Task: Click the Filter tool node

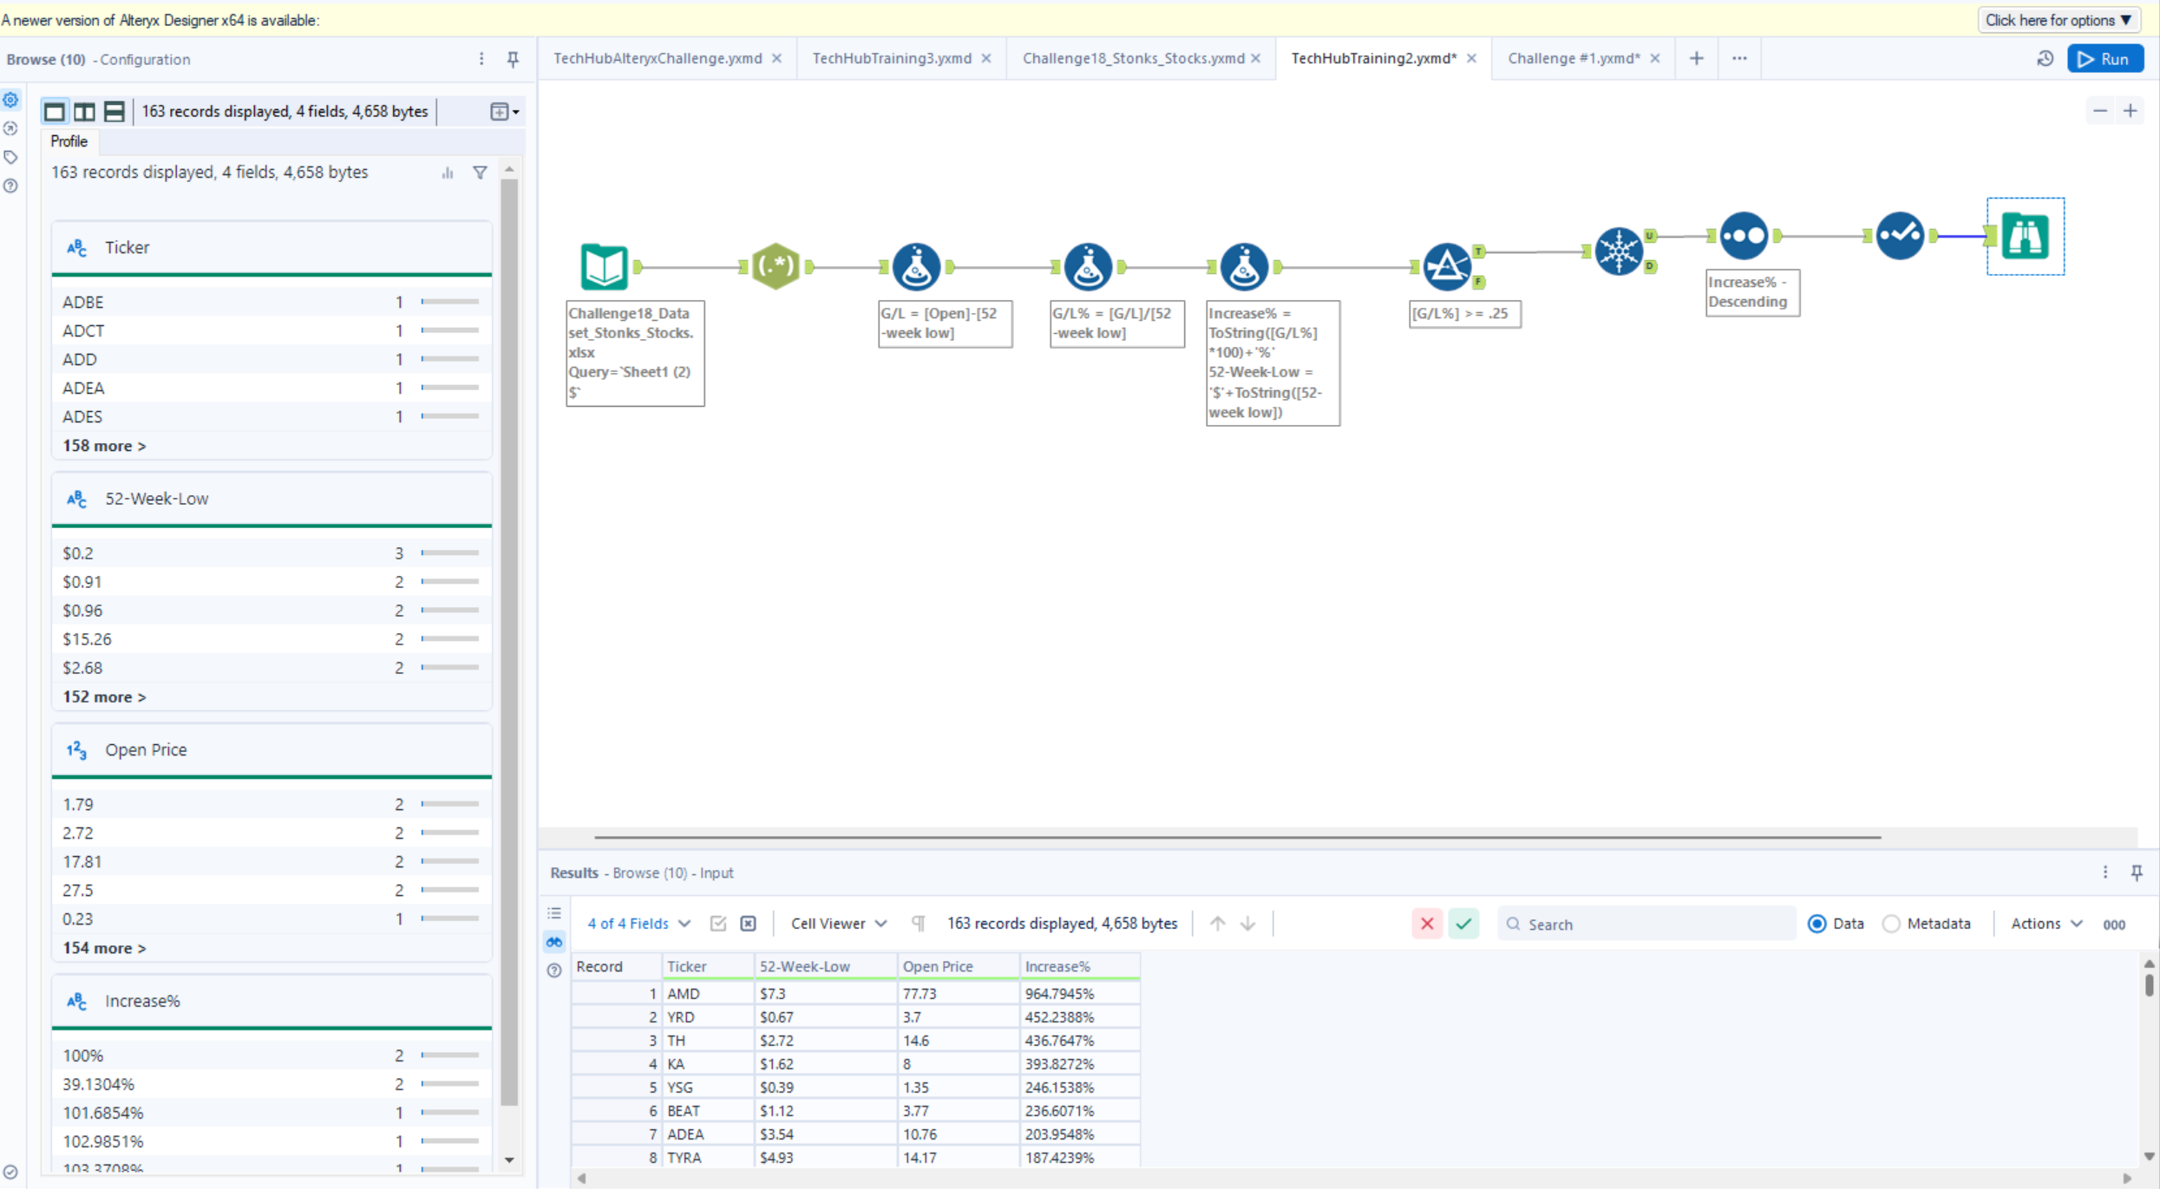Action: pos(1446,266)
